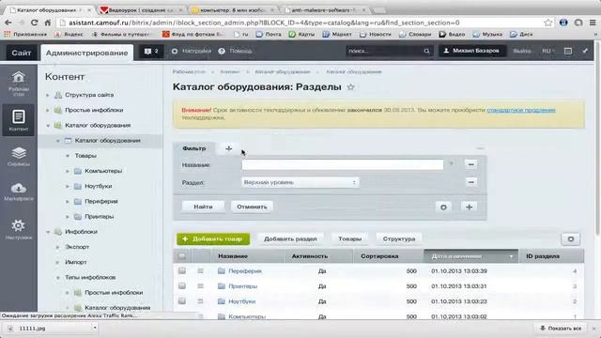Open table settings gear icon

(x=571, y=239)
